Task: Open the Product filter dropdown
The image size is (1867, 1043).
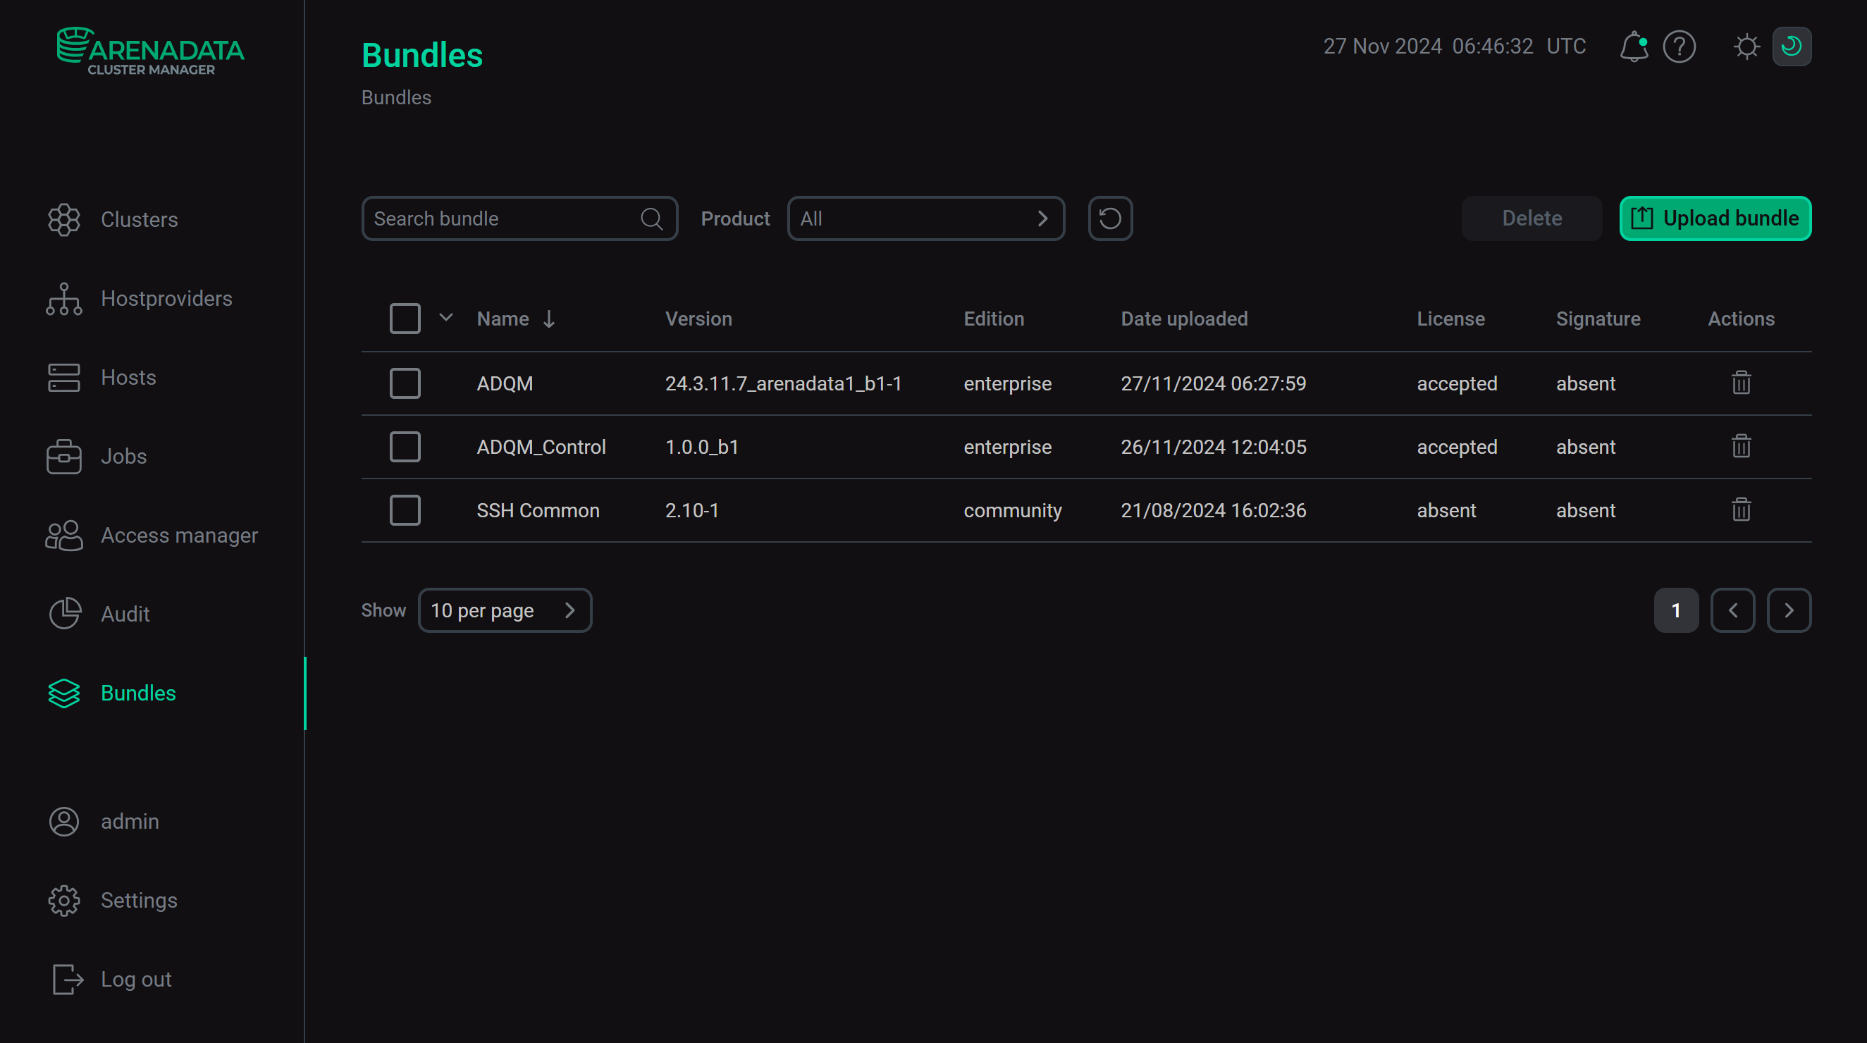Action: tap(925, 218)
